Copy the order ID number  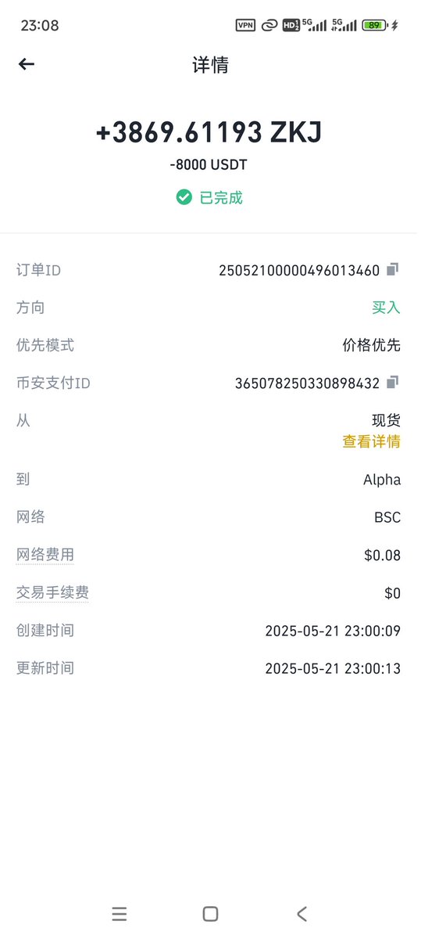393,270
